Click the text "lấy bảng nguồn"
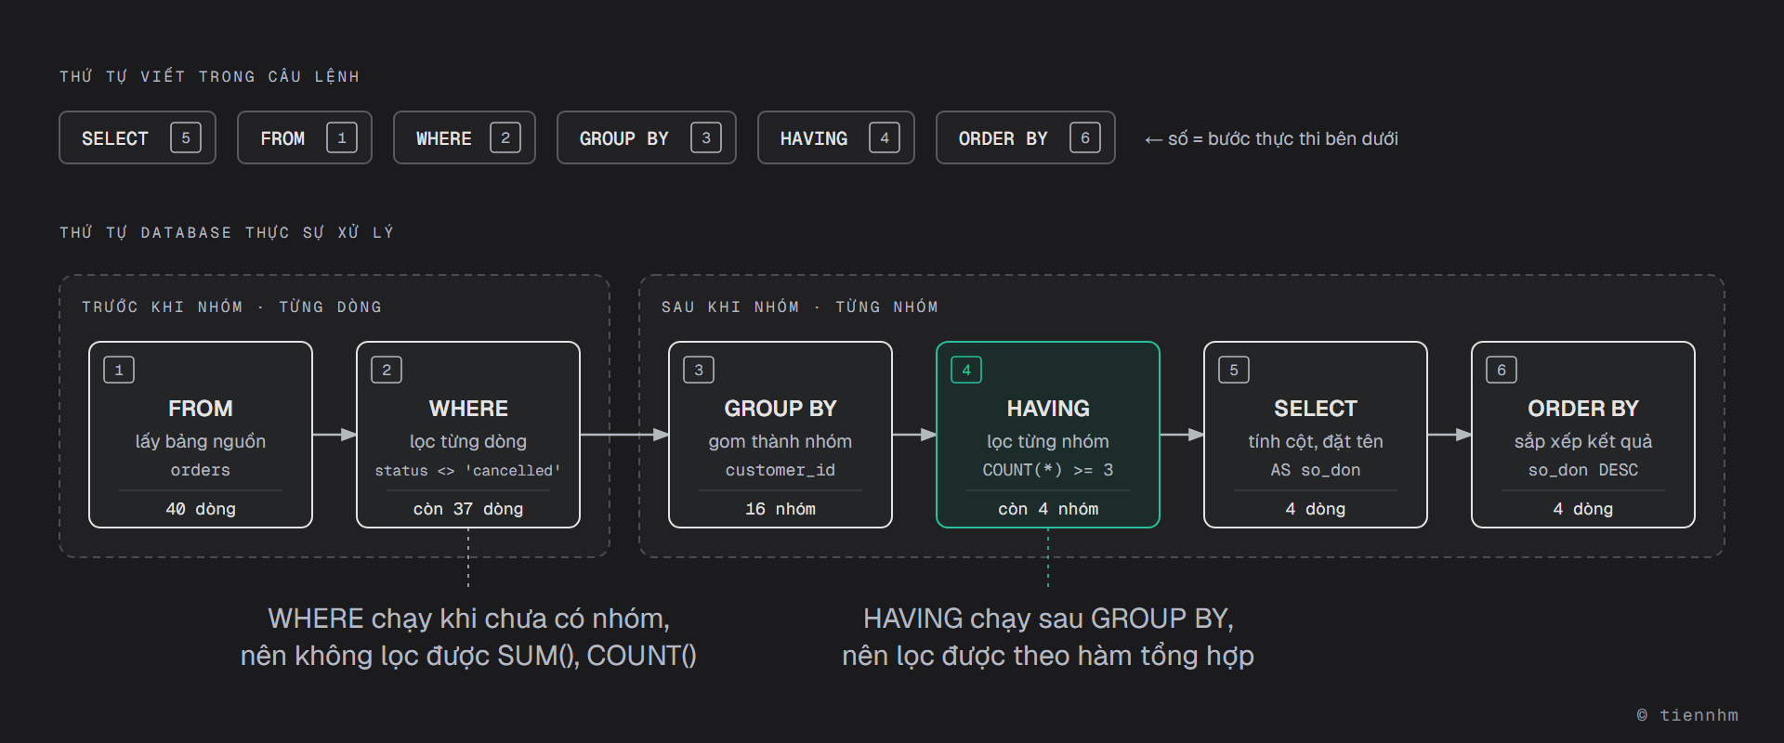This screenshot has width=1784, height=743. (201, 441)
